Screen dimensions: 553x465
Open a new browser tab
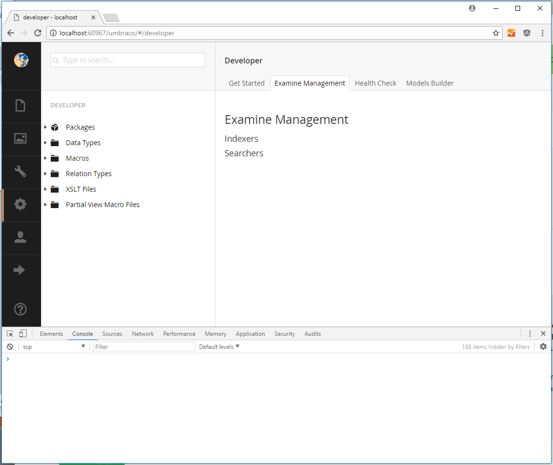111,17
